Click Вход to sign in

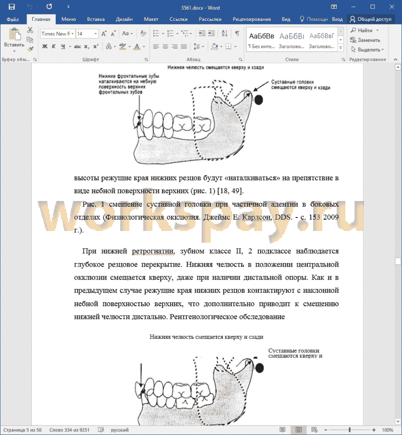pos(337,20)
